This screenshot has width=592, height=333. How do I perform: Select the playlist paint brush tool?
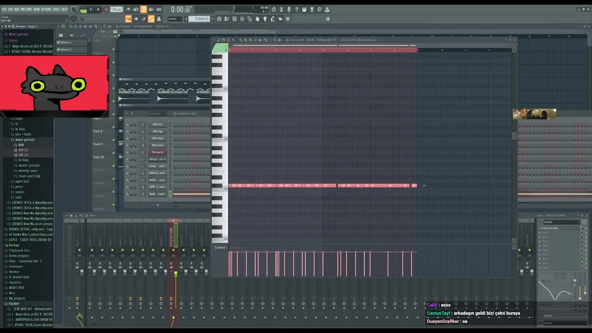coord(76,26)
